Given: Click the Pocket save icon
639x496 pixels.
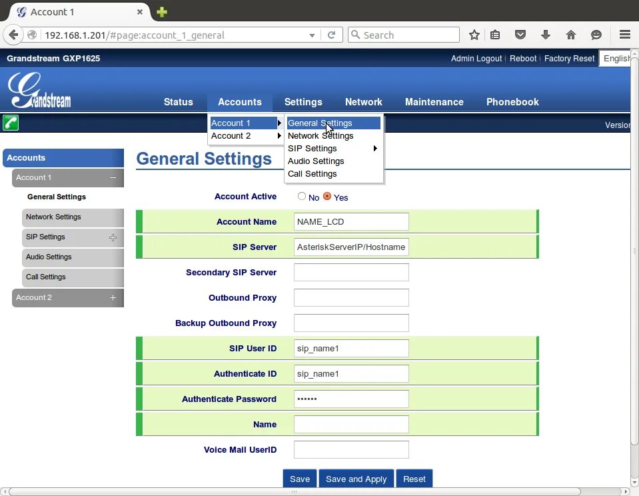Looking at the screenshot, I should click(520, 35).
